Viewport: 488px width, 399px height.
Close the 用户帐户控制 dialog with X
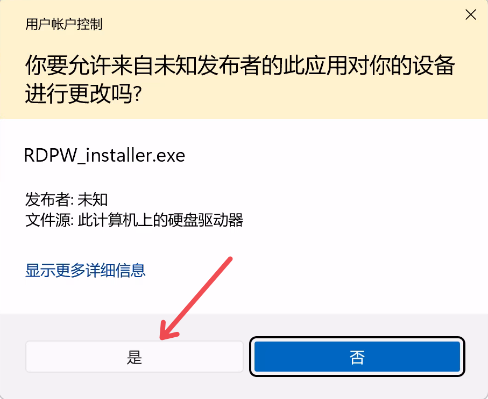click(x=471, y=14)
